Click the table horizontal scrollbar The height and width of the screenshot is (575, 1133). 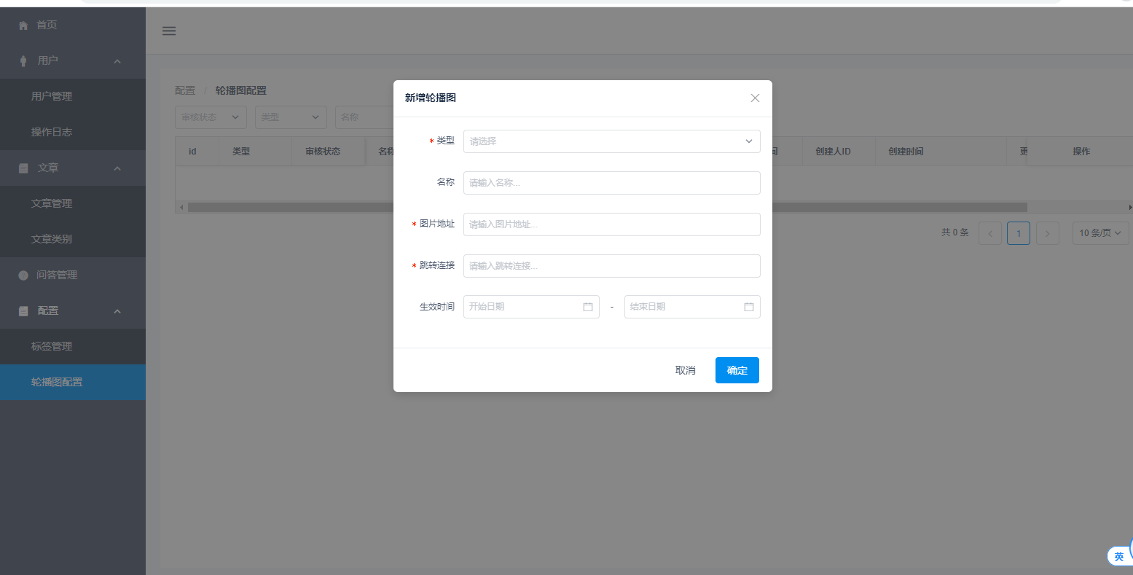point(607,207)
